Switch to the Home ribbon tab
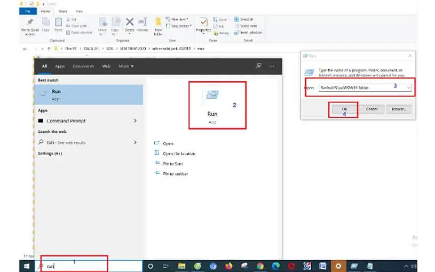This screenshot has width=435, height=272. point(45,11)
